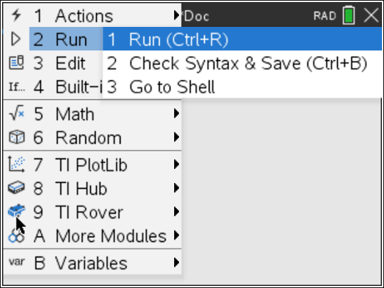Click the lightning bolt Actions icon
The height and width of the screenshot is (288, 384).
16,15
